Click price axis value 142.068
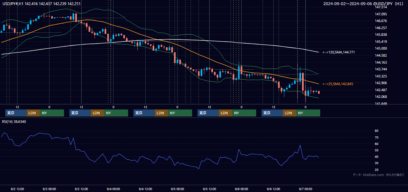 [381, 97]
